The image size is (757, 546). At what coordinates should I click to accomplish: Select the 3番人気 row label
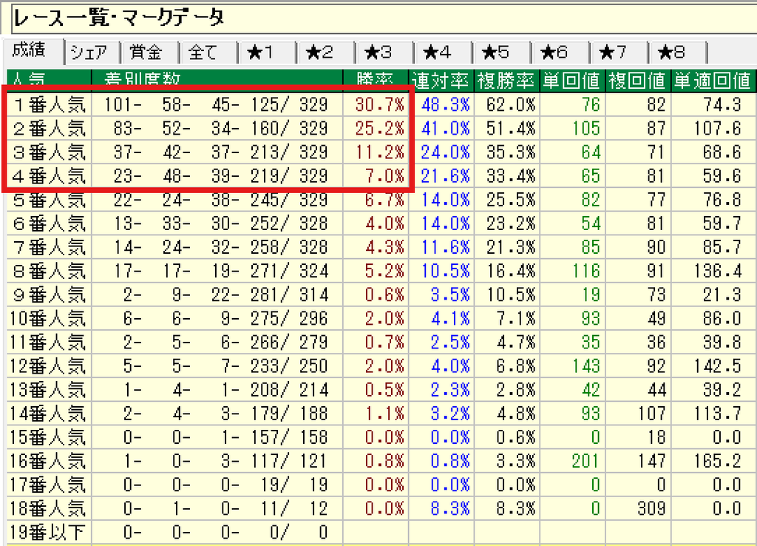(x=49, y=152)
